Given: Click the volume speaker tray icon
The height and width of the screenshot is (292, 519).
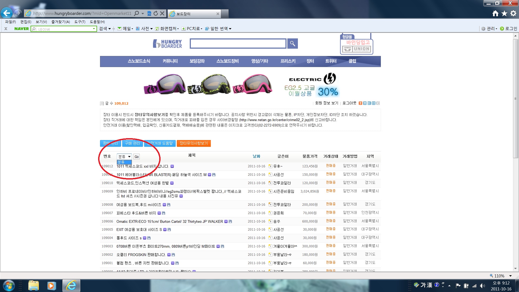Looking at the screenshot, I should point(483,286).
